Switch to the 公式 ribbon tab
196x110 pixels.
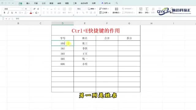(43, 3)
